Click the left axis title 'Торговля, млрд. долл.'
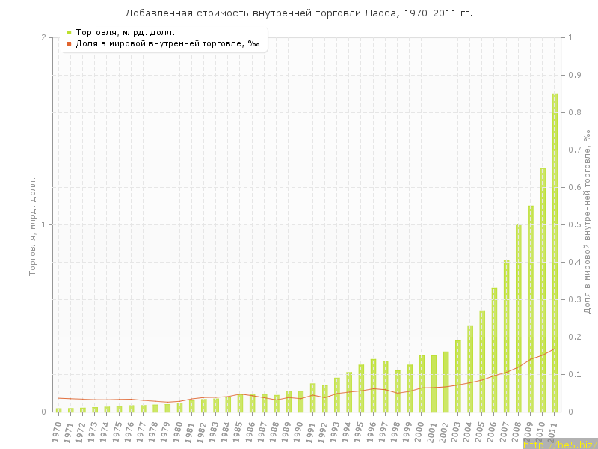Screen dimensions: 598x449 click(x=32, y=226)
